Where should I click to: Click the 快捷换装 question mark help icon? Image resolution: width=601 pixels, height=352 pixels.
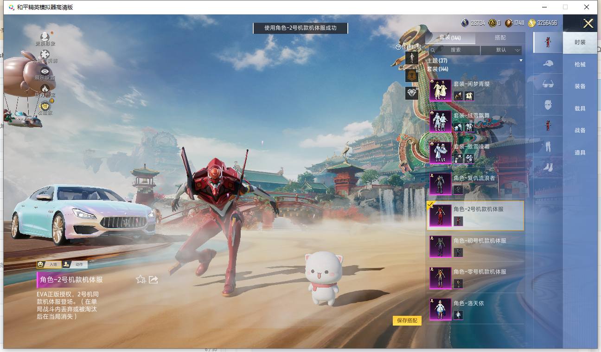[x=398, y=47]
